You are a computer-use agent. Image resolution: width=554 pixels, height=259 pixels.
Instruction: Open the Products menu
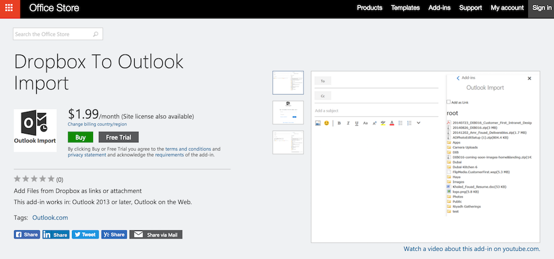tap(370, 8)
